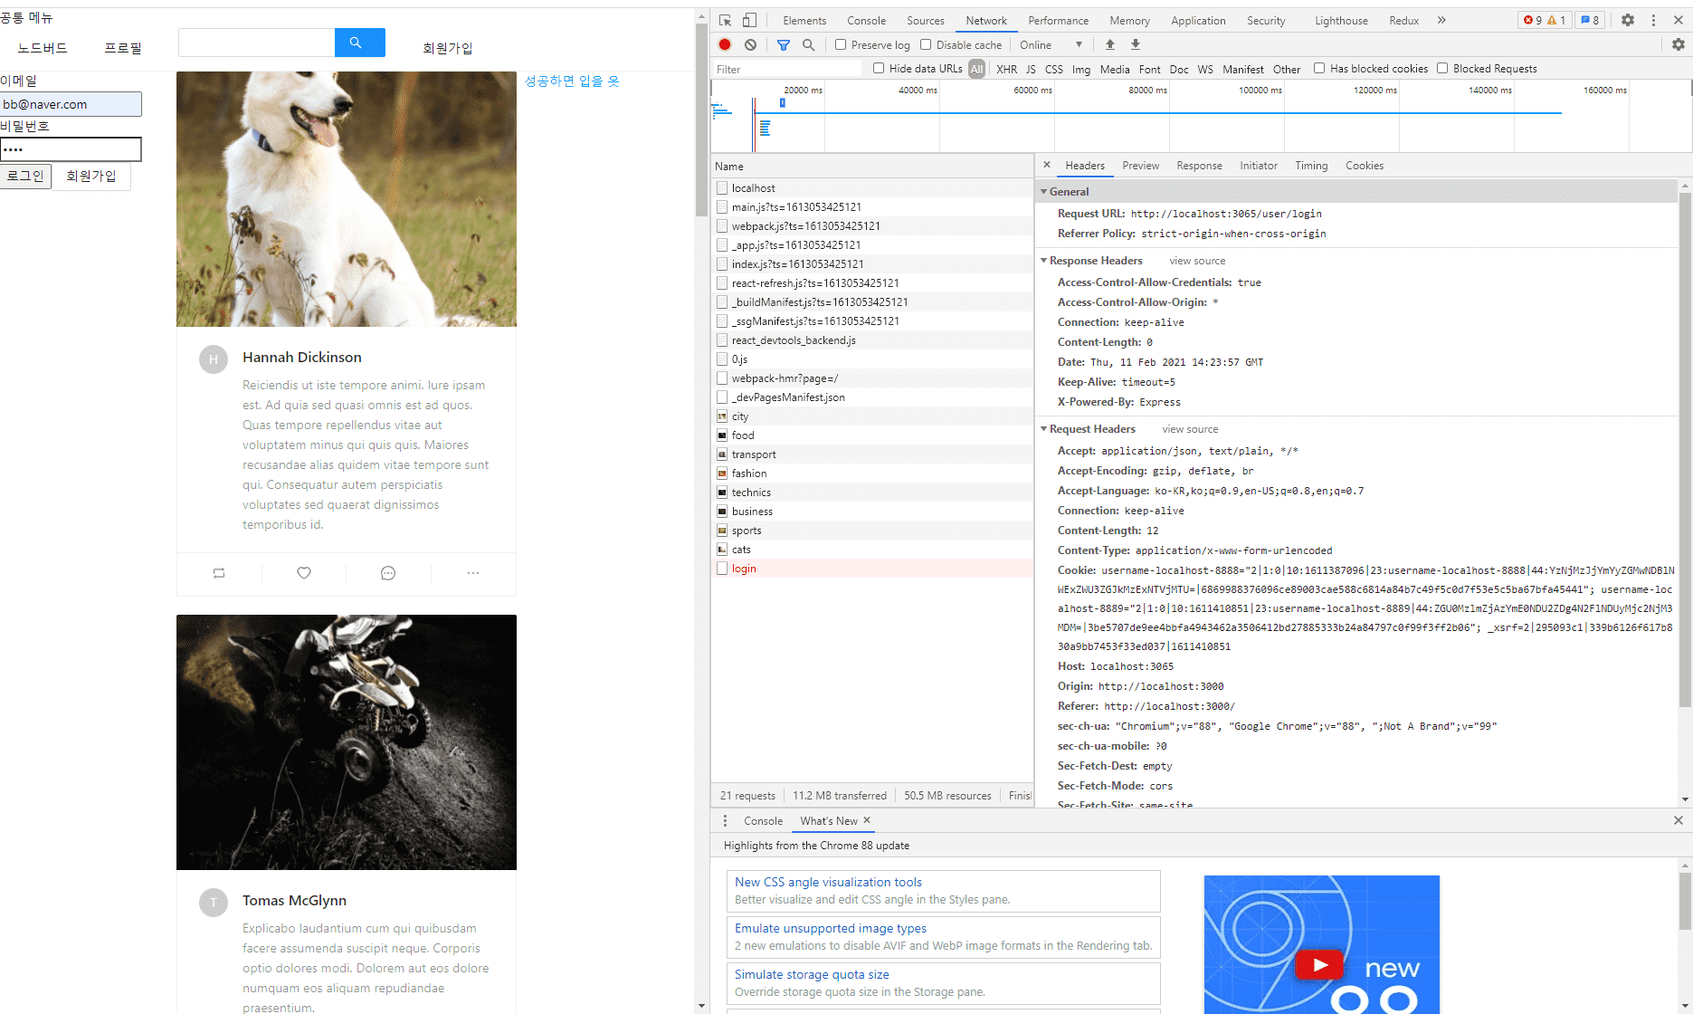Check Hide data URLs option
The width and height of the screenshot is (1693, 1014).
879,68
